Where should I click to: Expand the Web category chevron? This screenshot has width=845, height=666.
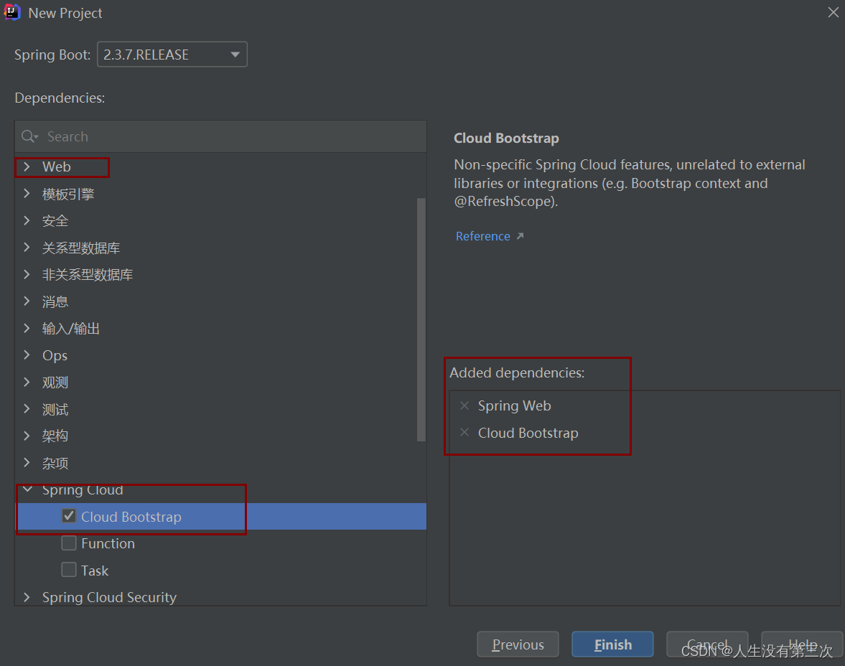click(x=27, y=166)
